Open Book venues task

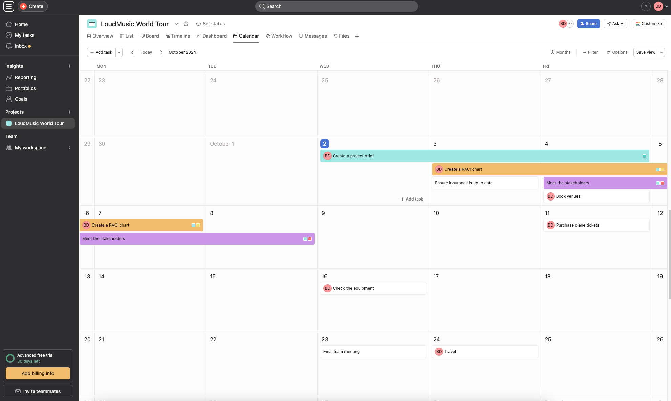596,196
